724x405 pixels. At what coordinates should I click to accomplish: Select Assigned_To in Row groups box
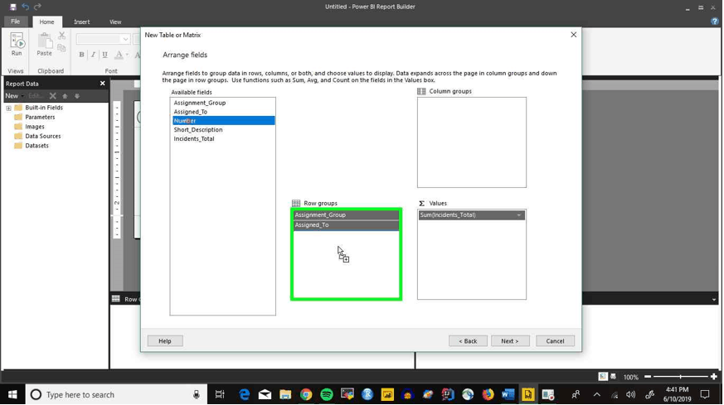(x=346, y=225)
